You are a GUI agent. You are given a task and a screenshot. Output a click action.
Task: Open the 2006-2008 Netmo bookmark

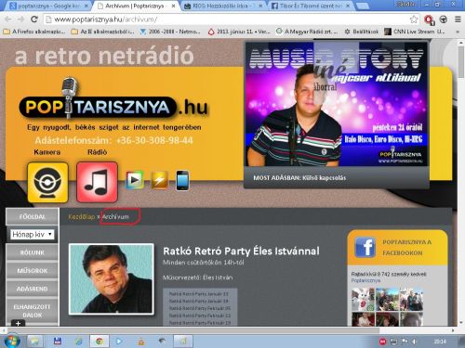click(x=170, y=32)
